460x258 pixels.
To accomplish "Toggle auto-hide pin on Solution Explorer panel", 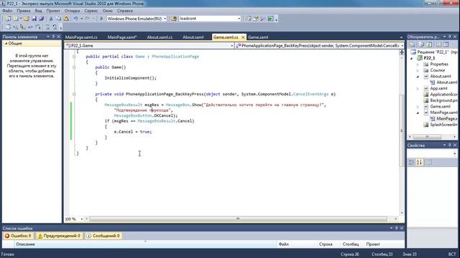I will pos(449,37).
